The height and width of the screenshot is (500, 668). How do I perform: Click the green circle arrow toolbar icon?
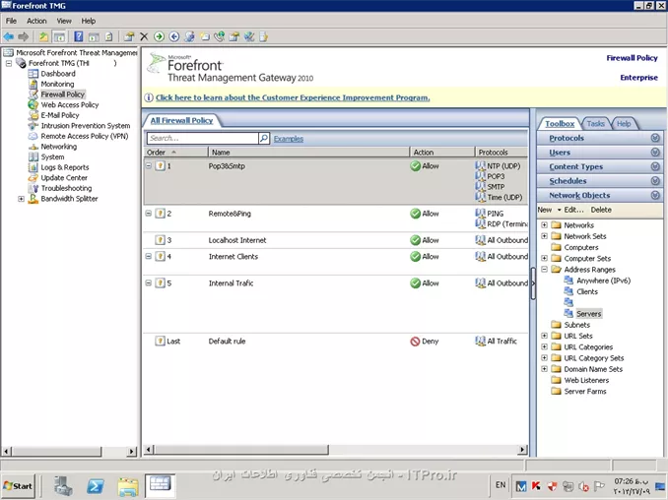pyautogui.click(x=159, y=36)
